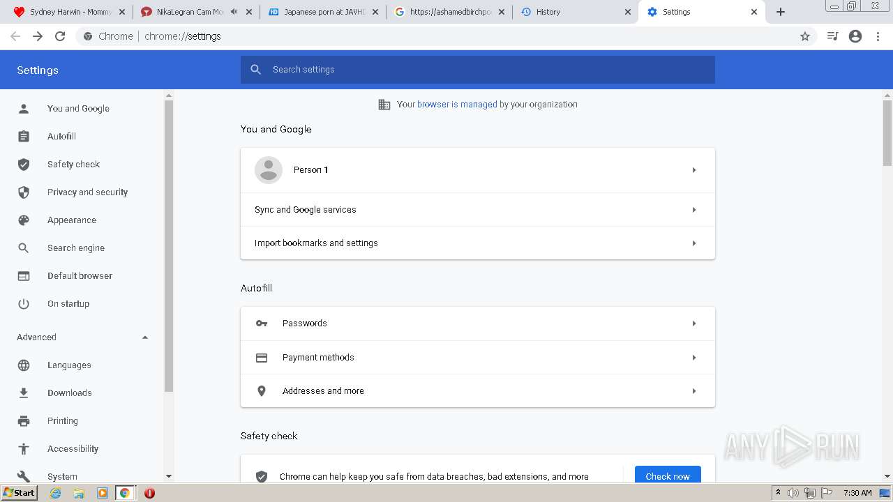Viewport: 893px width, 502px height.
Task: Click the Addresses location pin icon
Action: click(x=262, y=391)
